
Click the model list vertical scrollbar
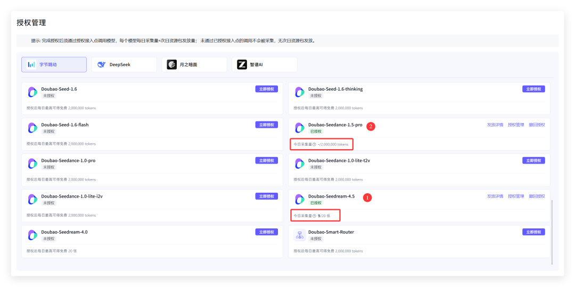tap(552, 232)
